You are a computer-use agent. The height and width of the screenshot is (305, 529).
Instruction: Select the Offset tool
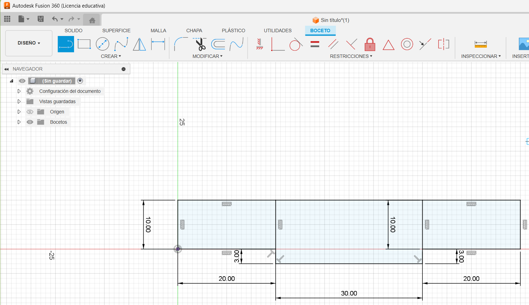tap(218, 44)
